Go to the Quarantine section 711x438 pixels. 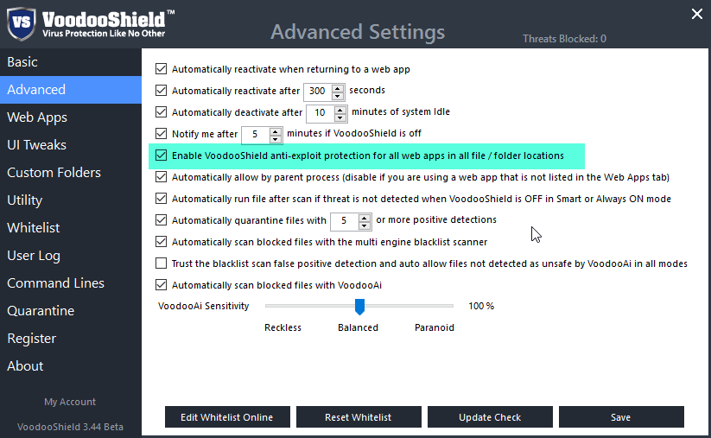point(41,311)
